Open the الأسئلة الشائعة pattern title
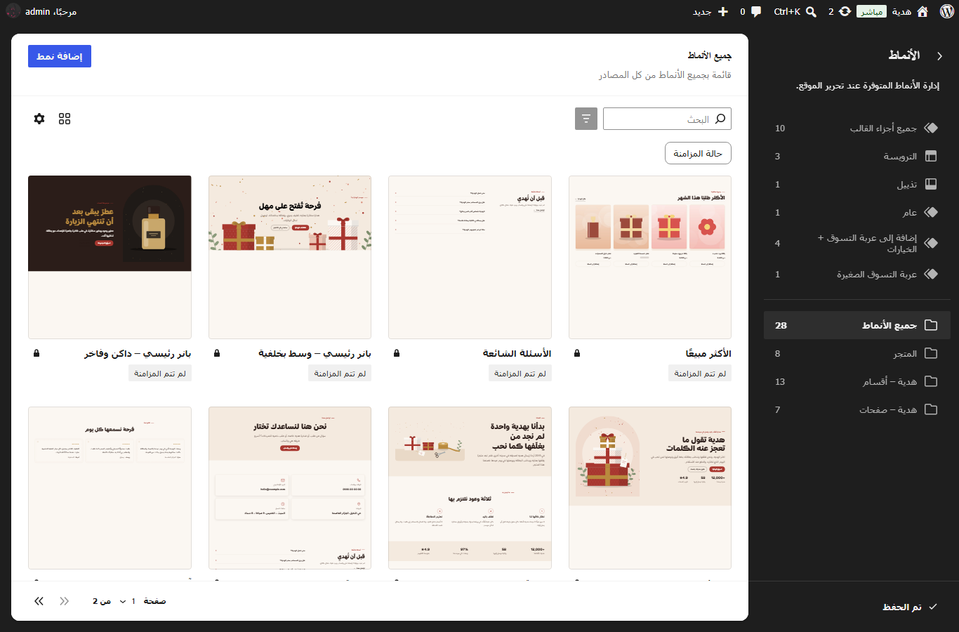The width and height of the screenshot is (959, 632). pos(517,353)
